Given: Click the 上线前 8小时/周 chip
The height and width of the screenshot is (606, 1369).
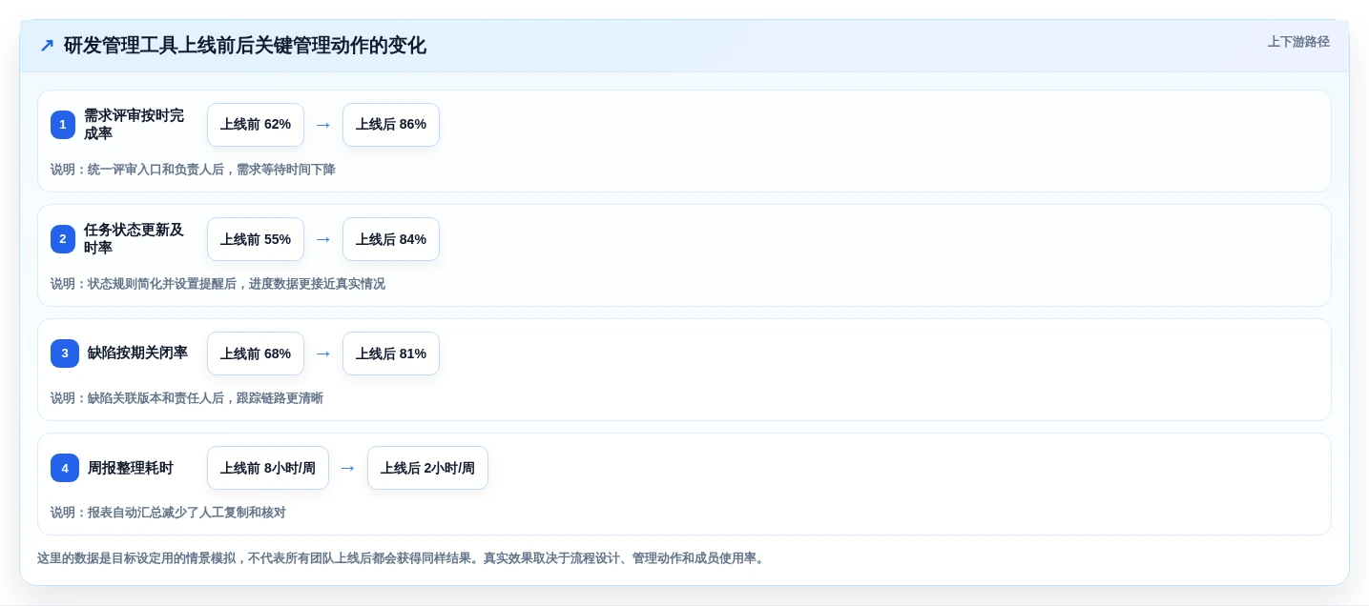Looking at the screenshot, I should click(x=268, y=468).
